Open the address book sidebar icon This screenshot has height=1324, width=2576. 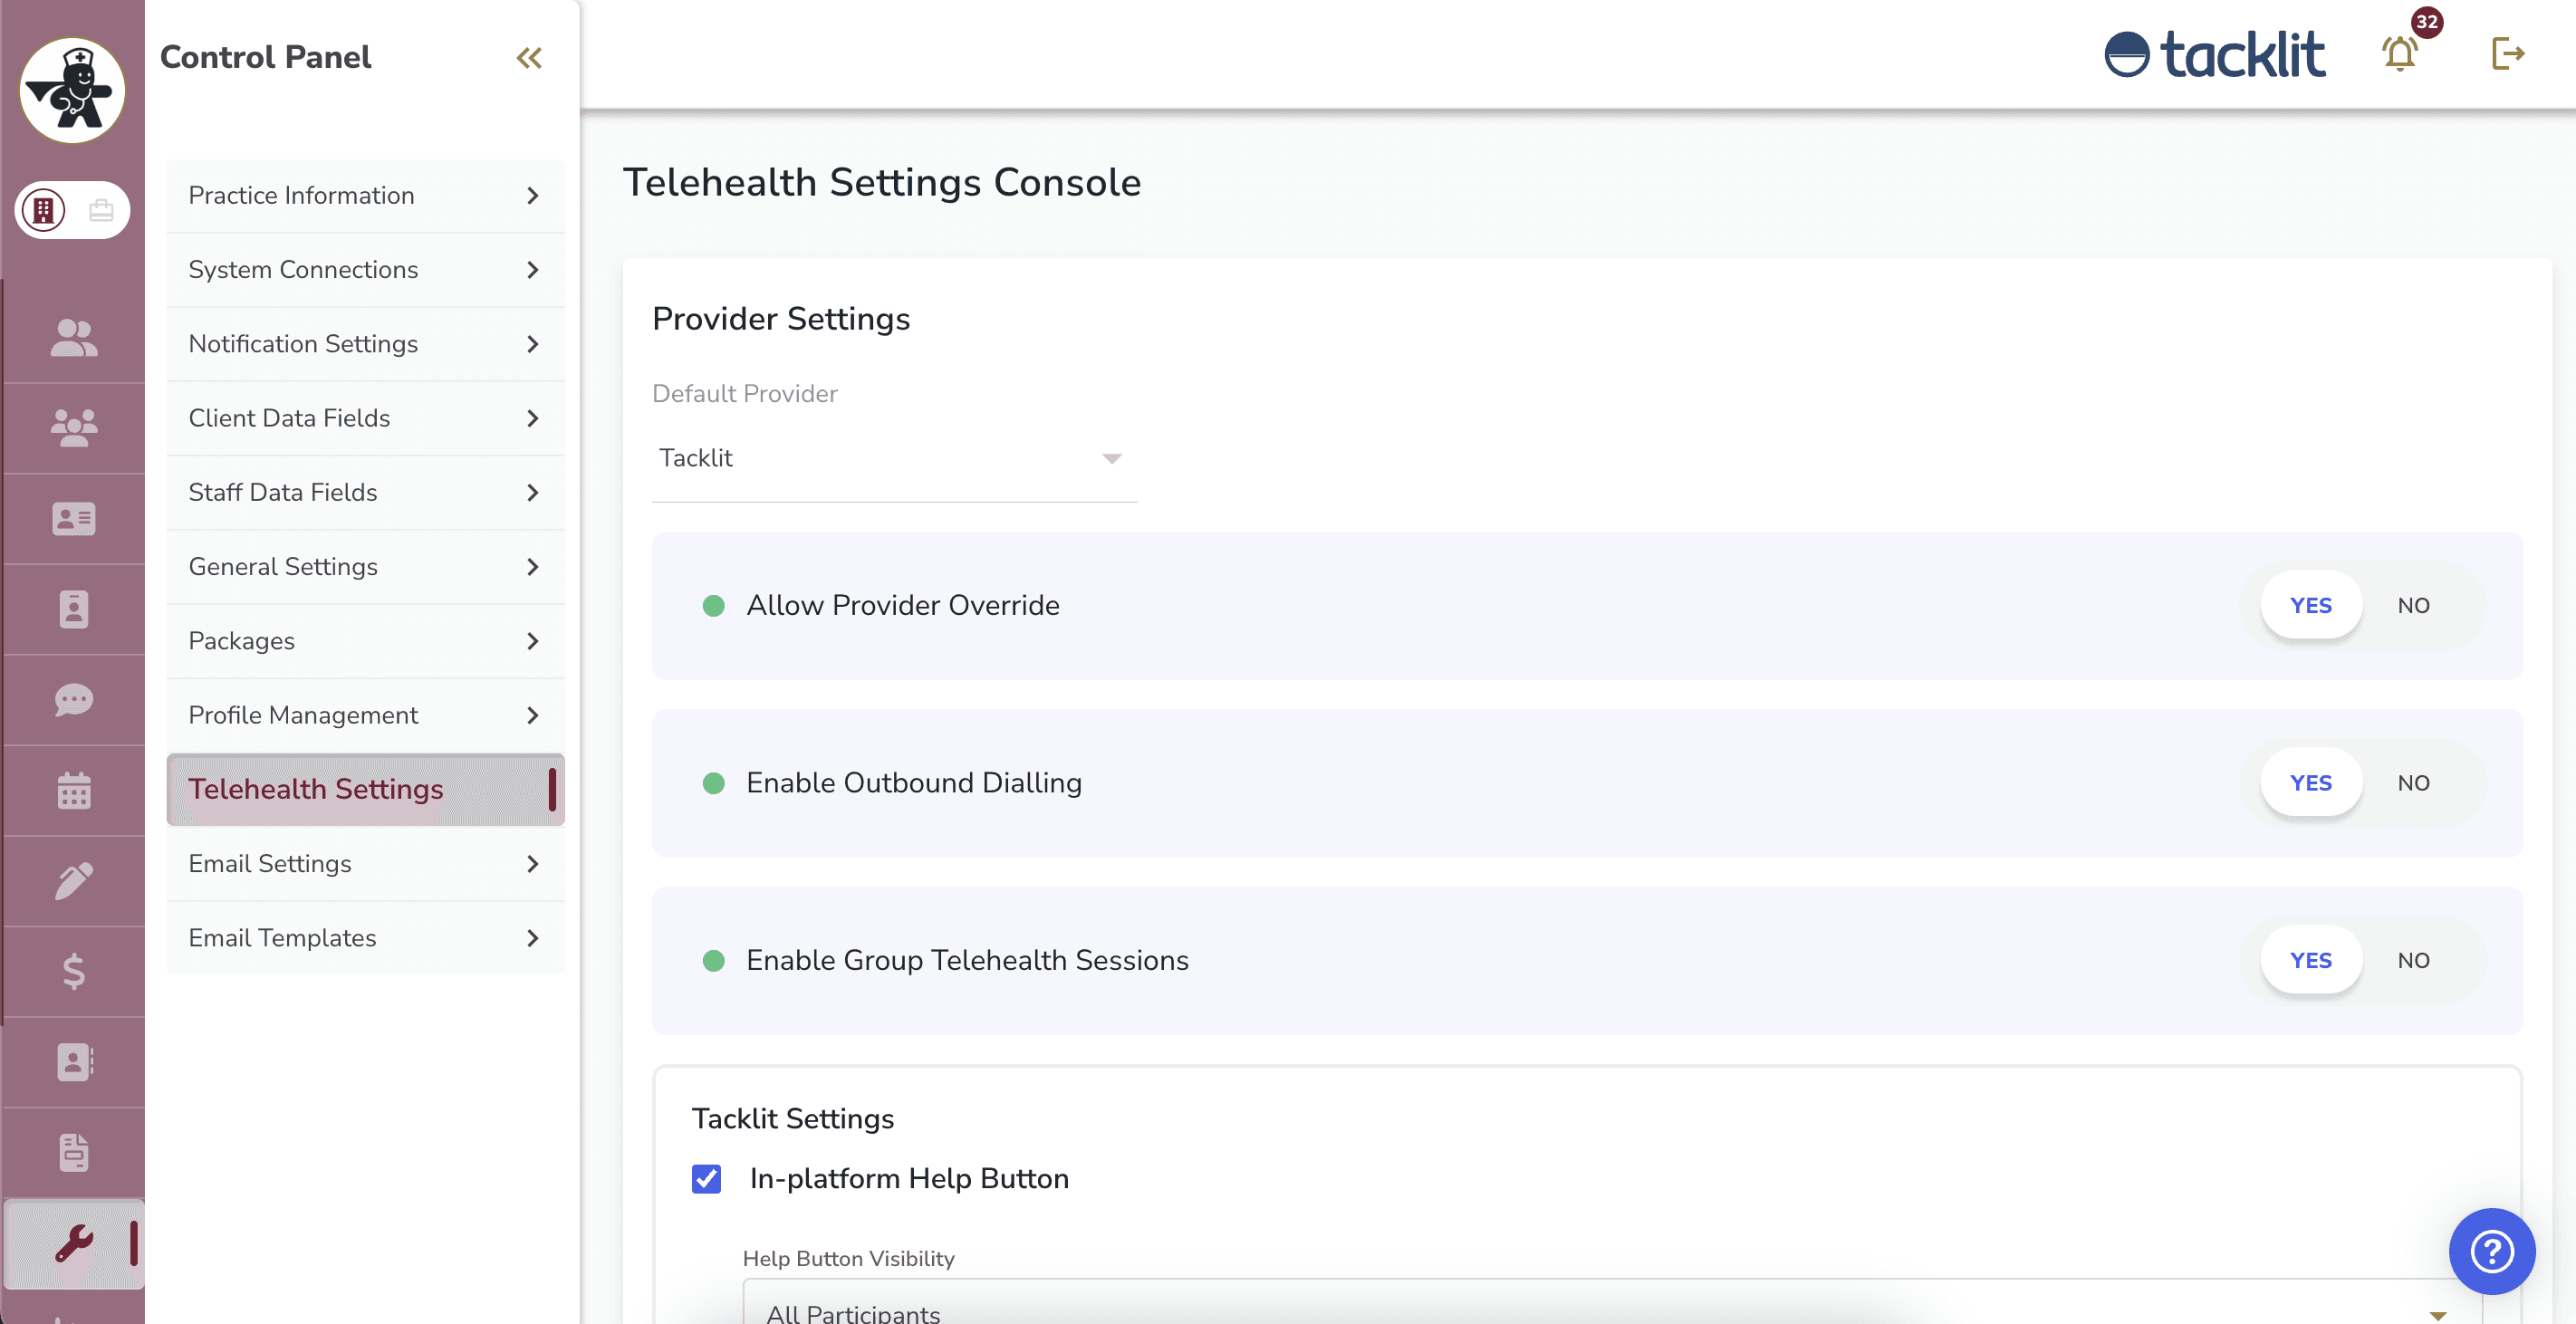click(74, 1062)
